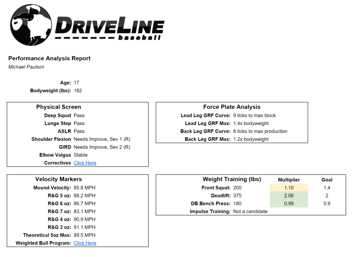Click the Front Squat weight '200'

(237, 188)
